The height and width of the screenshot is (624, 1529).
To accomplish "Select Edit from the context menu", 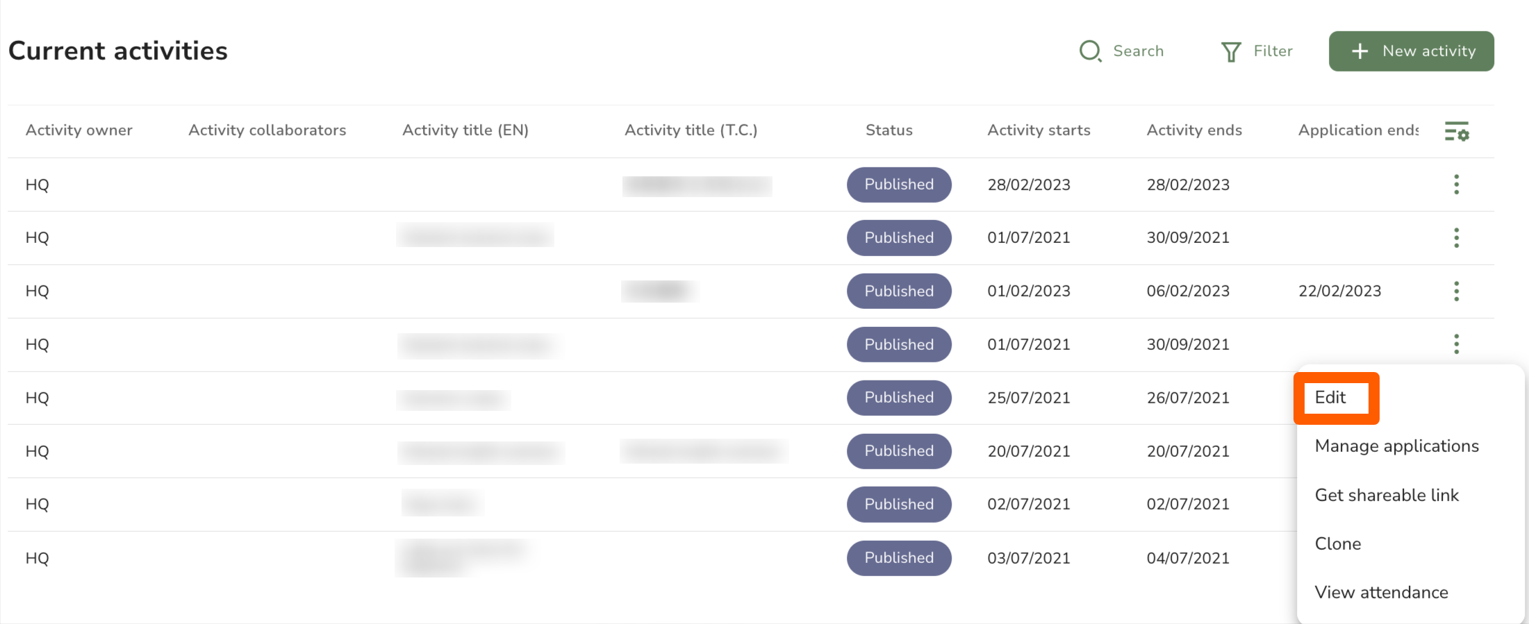I will point(1330,397).
